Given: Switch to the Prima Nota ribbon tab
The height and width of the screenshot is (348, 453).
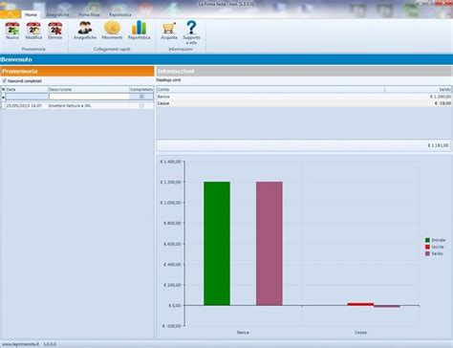Looking at the screenshot, I should click(x=89, y=14).
